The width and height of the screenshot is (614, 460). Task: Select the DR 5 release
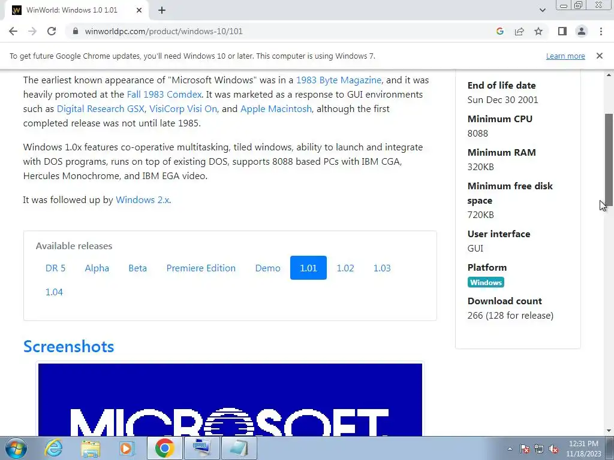[x=56, y=268]
